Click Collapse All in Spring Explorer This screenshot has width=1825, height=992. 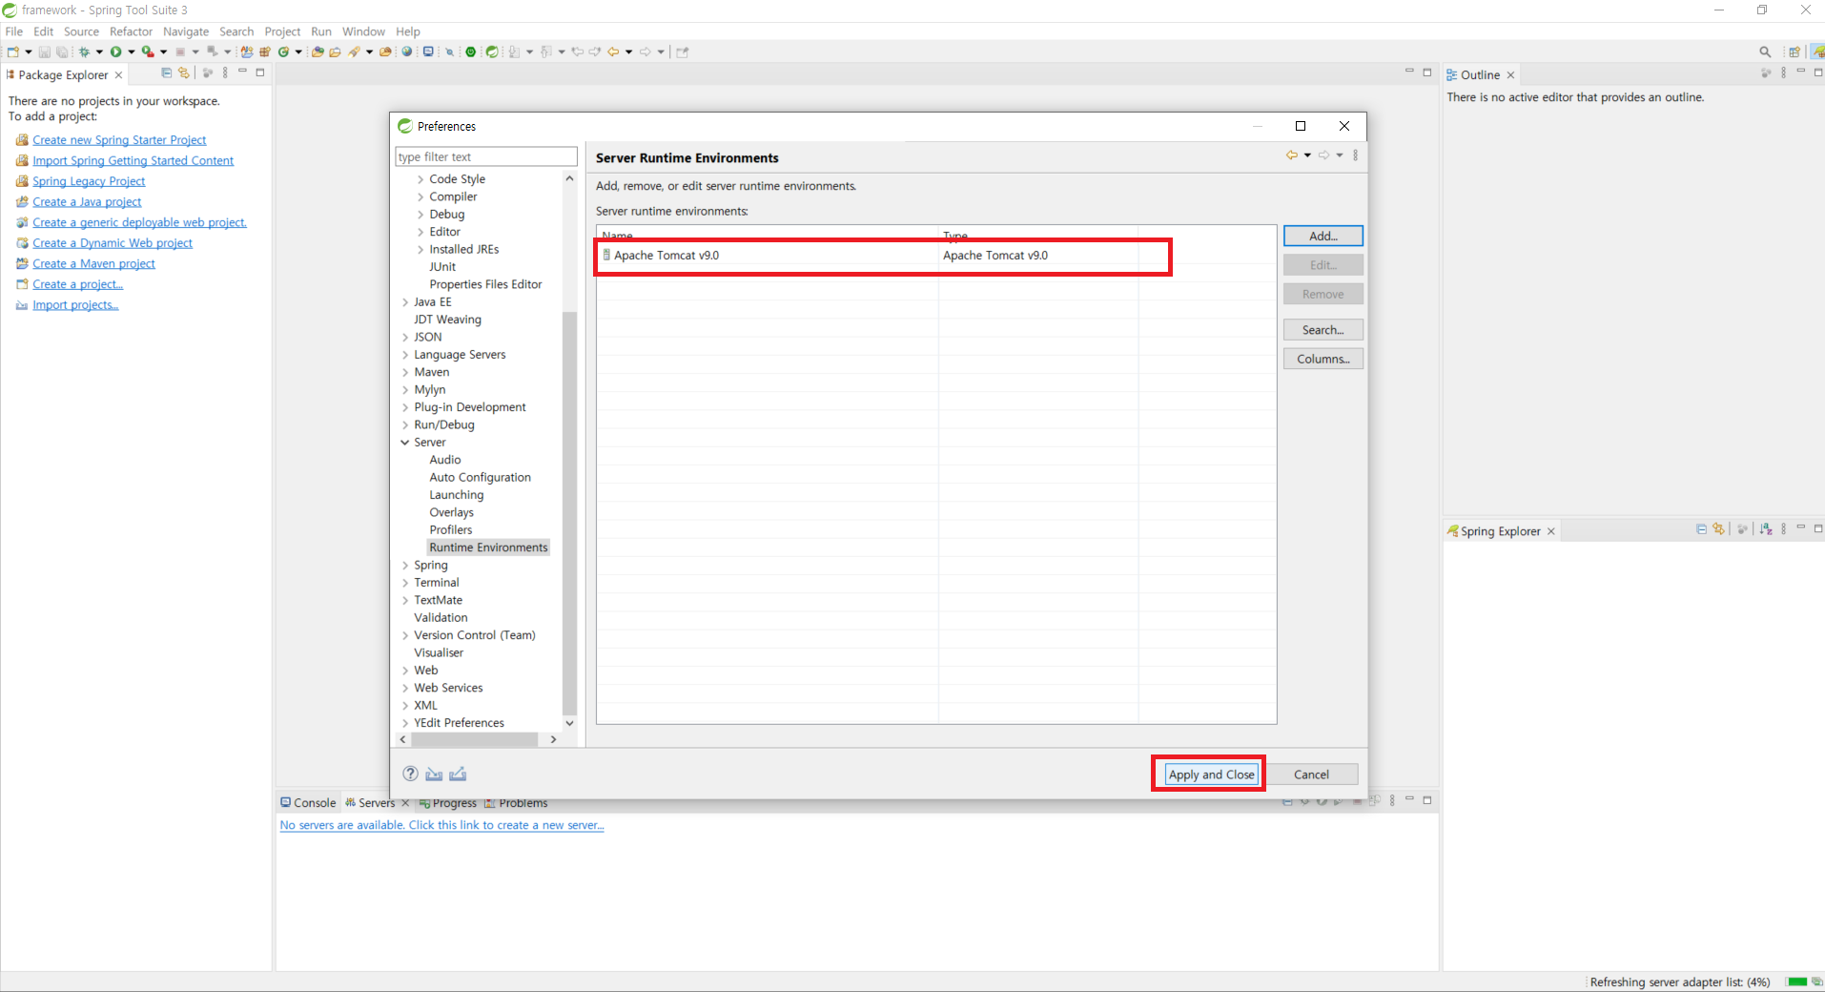(x=1701, y=528)
